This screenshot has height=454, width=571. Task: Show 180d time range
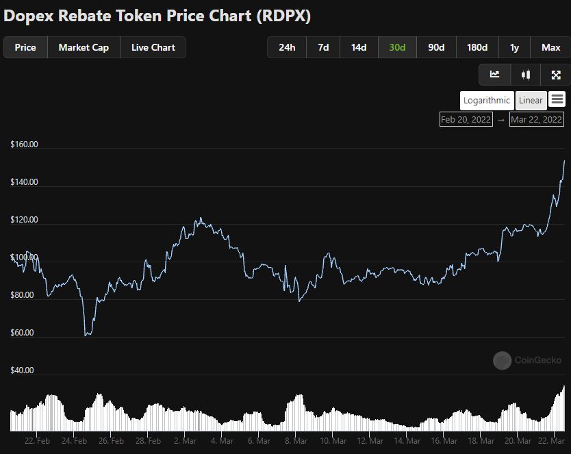(477, 47)
